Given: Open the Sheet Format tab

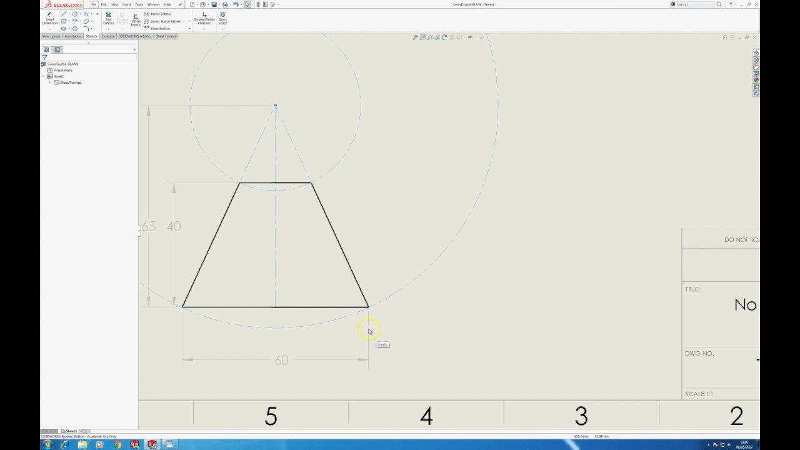Looking at the screenshot, I should (166, 36).
